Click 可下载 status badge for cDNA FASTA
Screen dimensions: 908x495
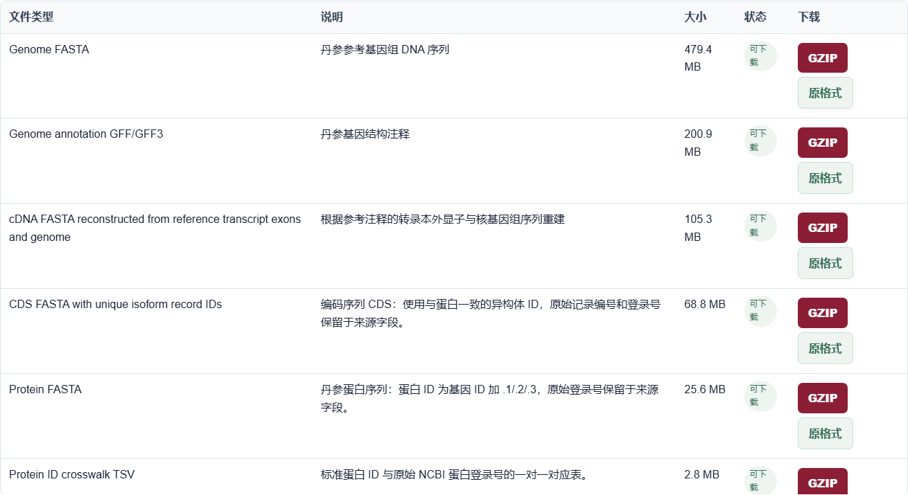(x=760, y=226)
